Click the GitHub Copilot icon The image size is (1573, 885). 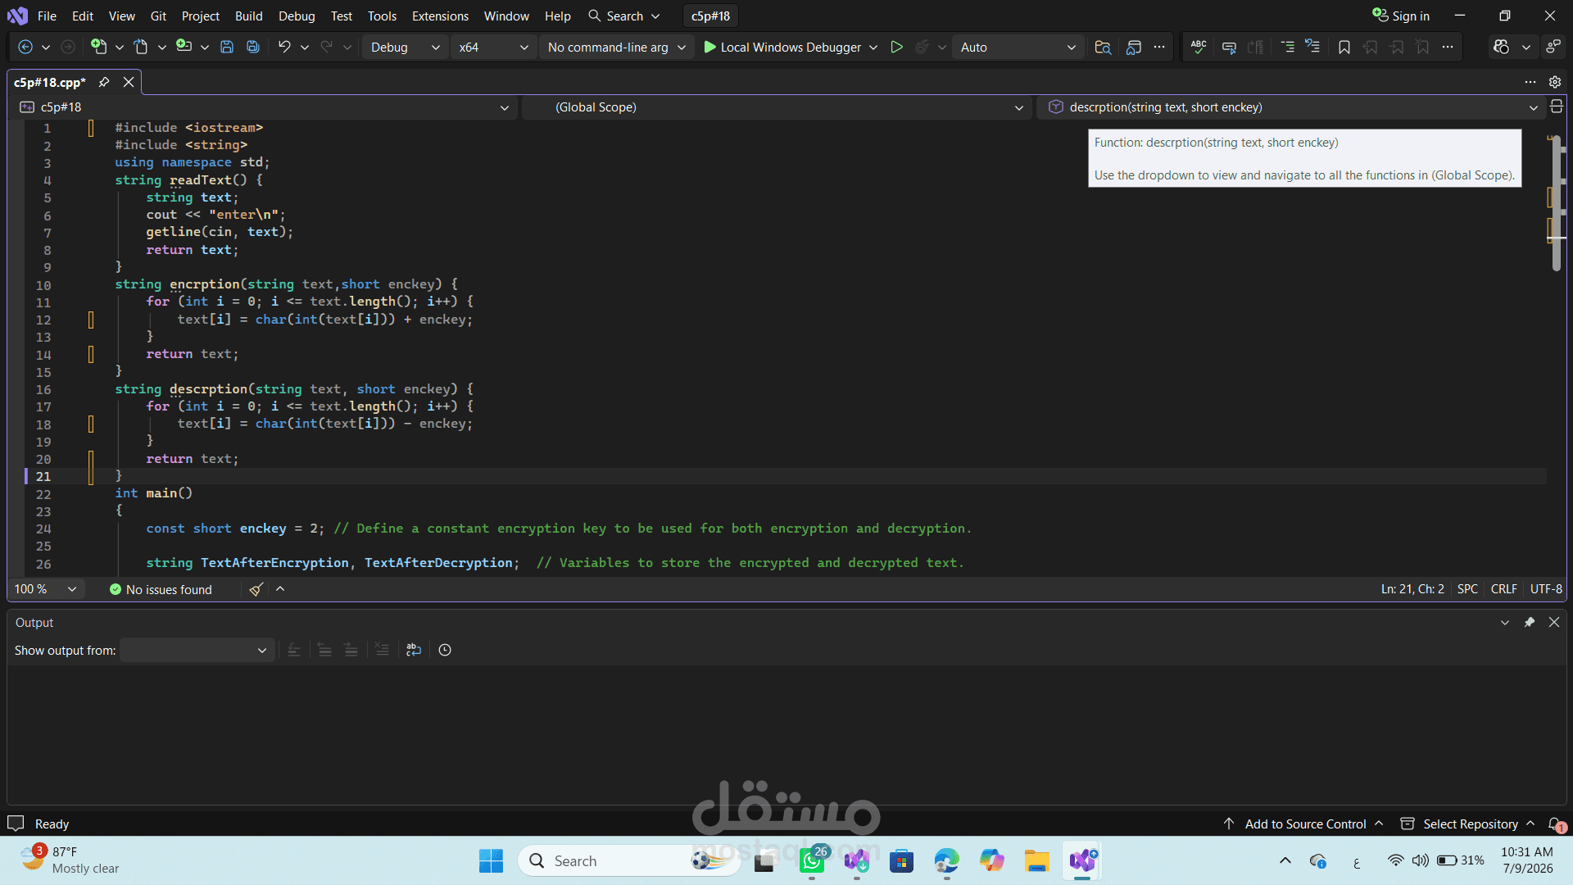click(1501, 48)
